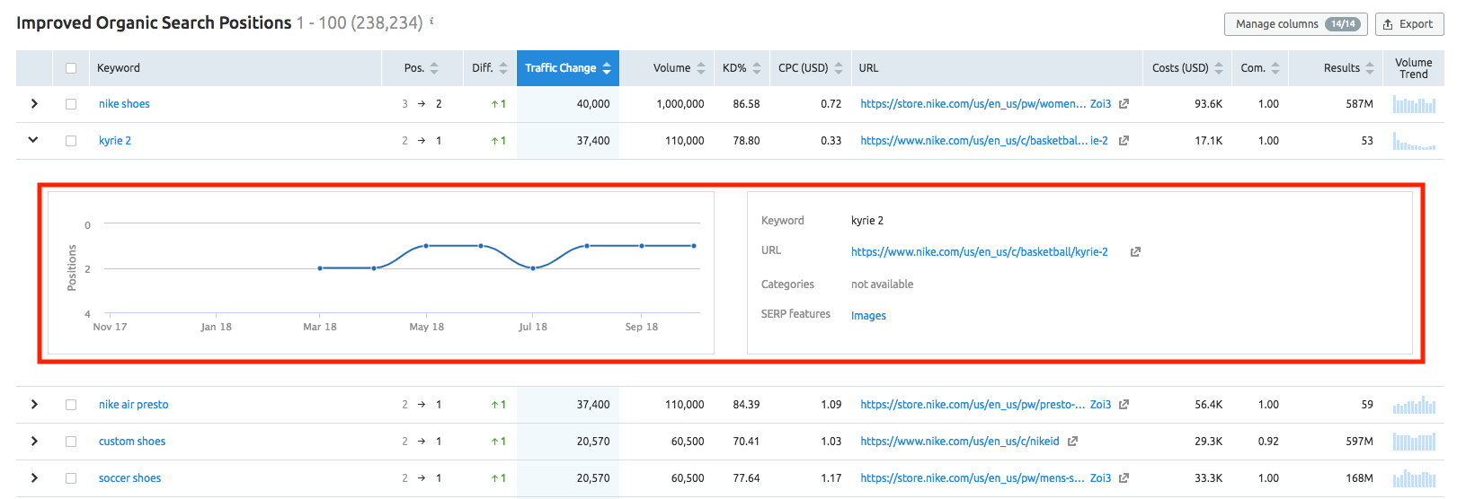Viewport: 1457px width, 499px height.
Task: Click the 1,000,000 volume cell
Action: [680, 104]
